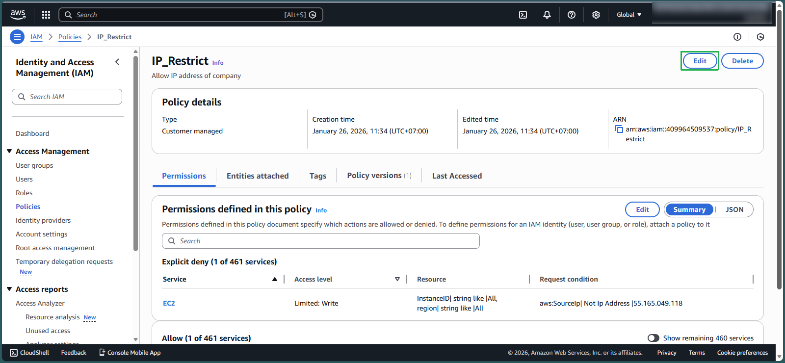Open the EC2 service link
Viewport: 785px width, 363px height.
(x=169, y=303)
